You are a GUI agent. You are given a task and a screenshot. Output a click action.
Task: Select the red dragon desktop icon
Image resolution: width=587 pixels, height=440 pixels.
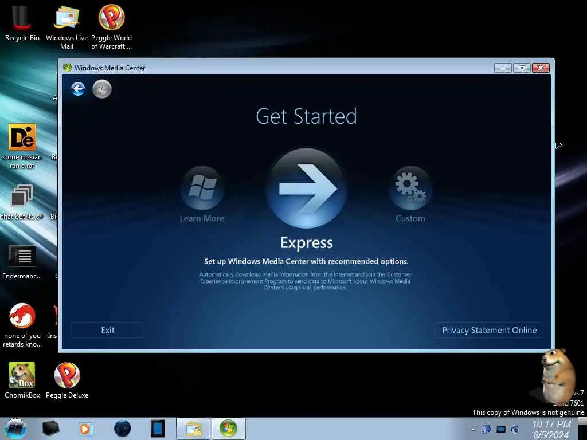22,325
